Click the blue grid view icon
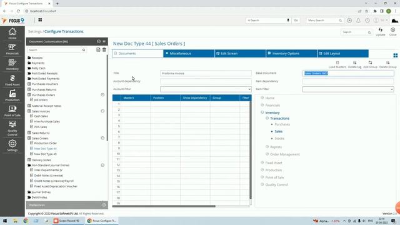Screen dimensions: 400x225 click(x=396, y=56)
